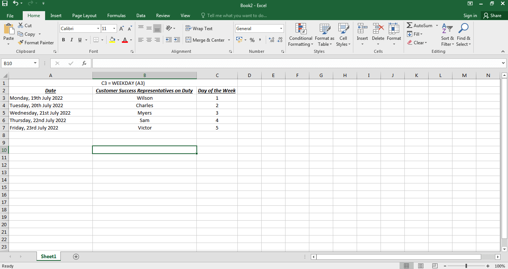This screenshot has height=269, width=508.
Task: Select the Sheet1 tab
Action: click(x=48, y=257)
